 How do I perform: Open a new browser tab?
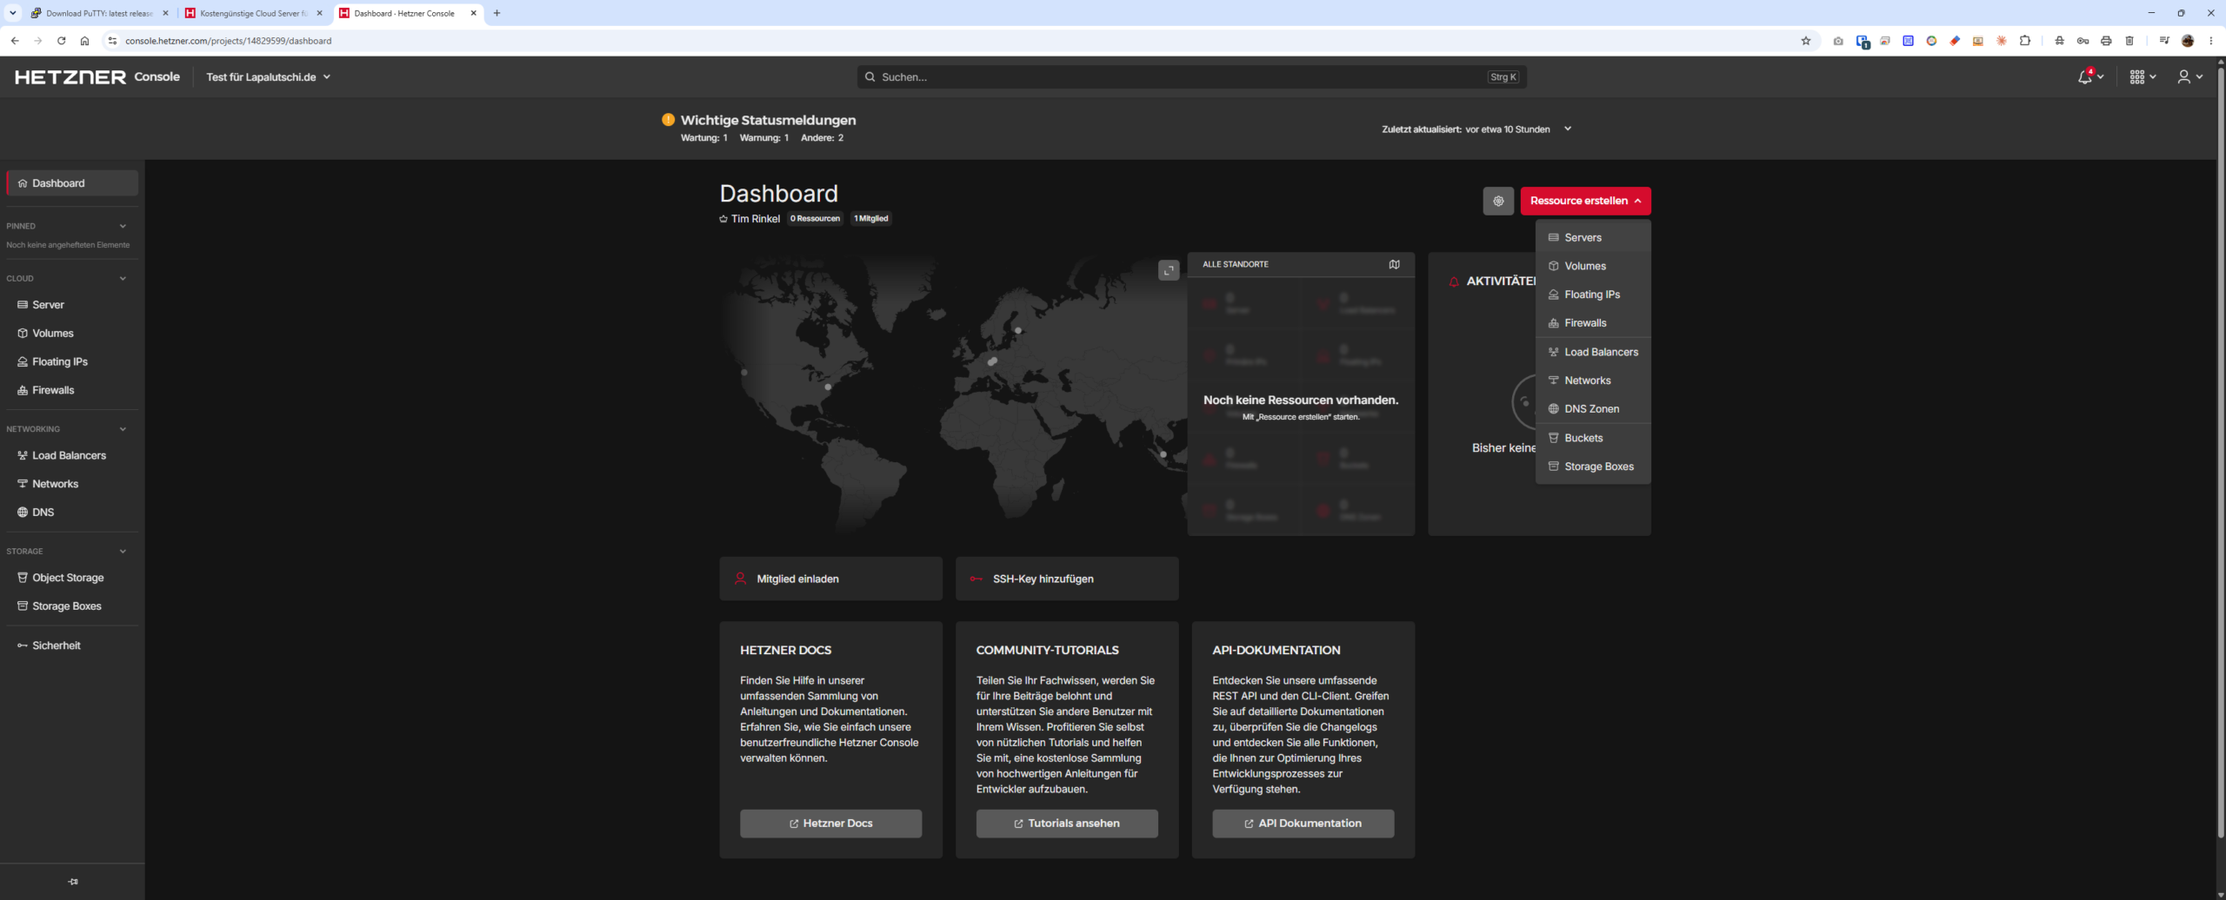[x=497, y=13]
